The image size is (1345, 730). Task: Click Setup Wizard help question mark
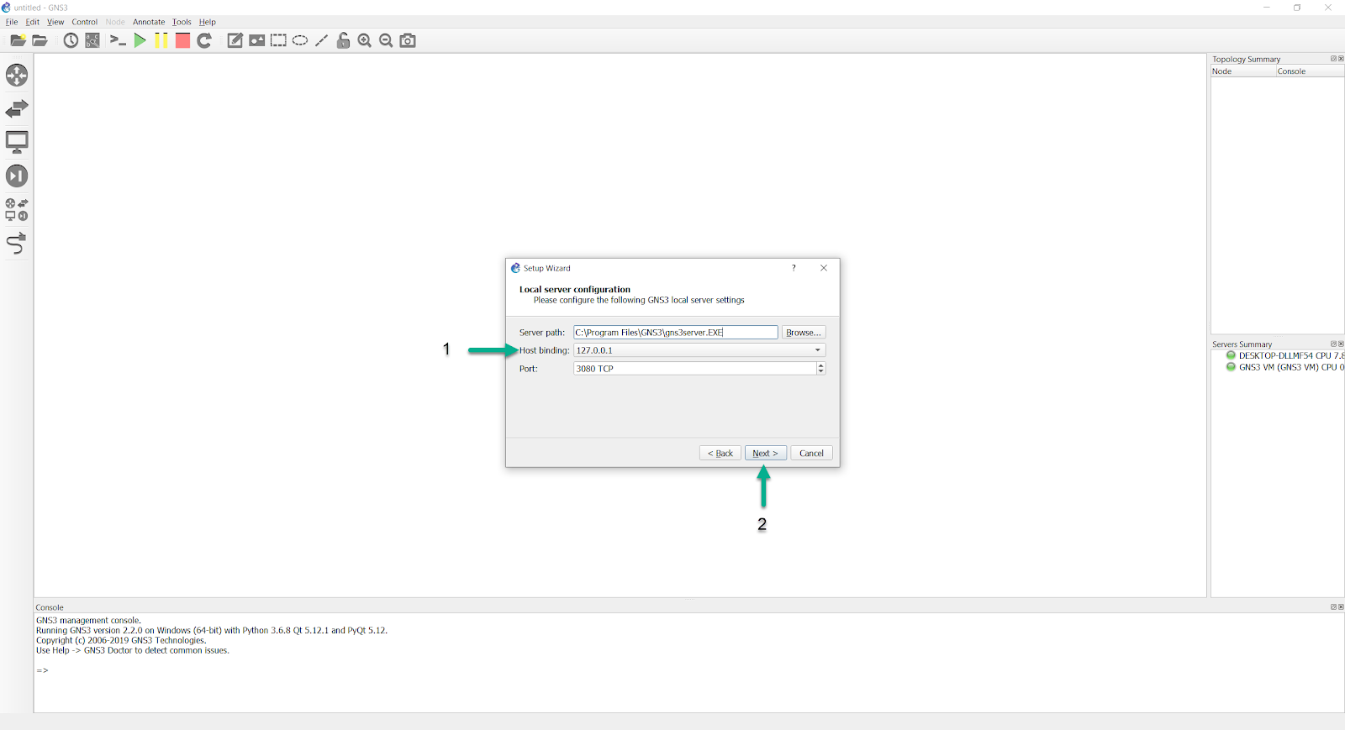tap(794, 268)
